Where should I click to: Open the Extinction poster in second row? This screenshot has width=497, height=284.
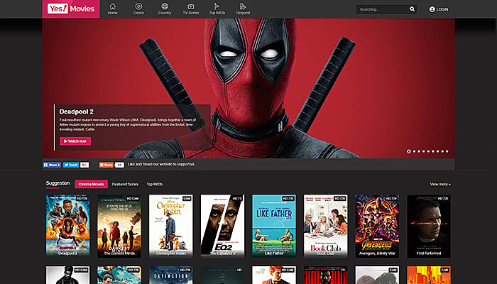171,275
